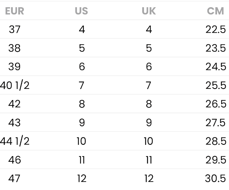Click the 30.5 centimeter value
This screenshot has height=190, width=229.
pyautogui.click(x=216, y=178)
